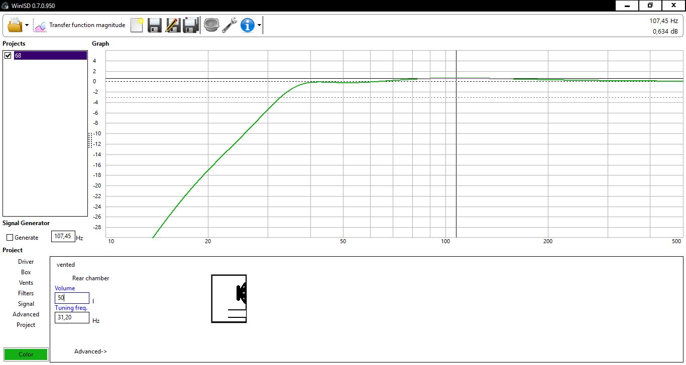Click the blue Volume label
This screenshot has width=686, height=365.
(65, 288)
